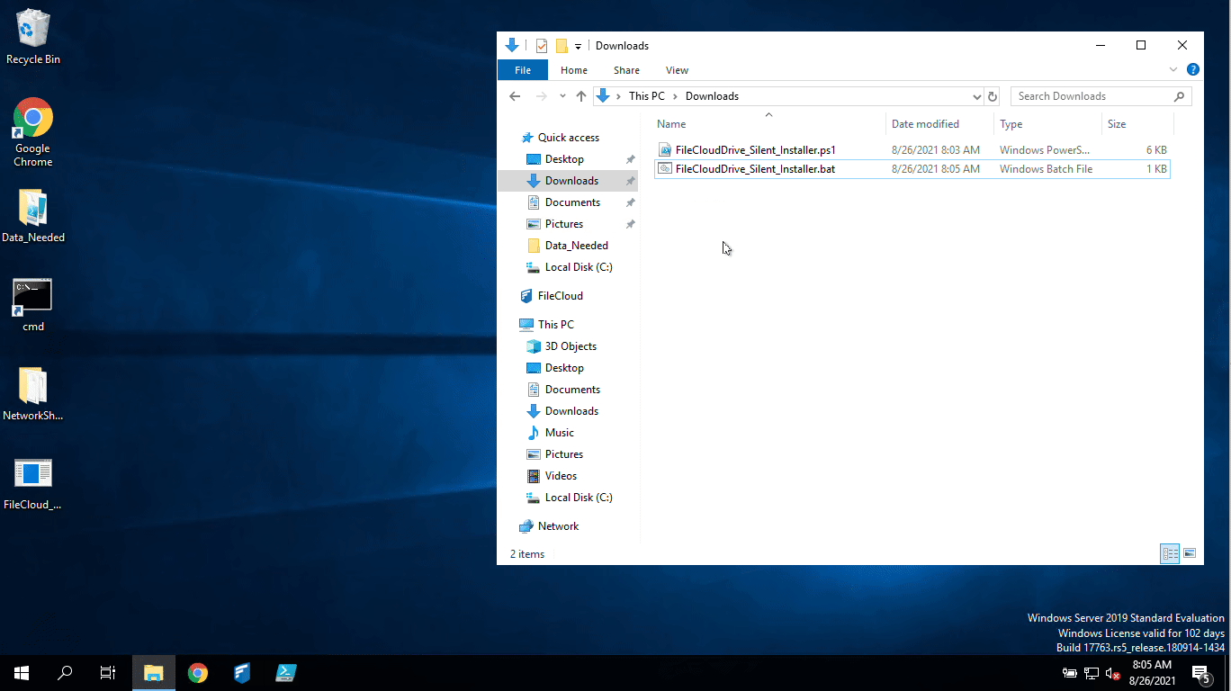Select FileCloudDrive_Silent_Installer.ps1 file
Screen dimensions: 1231x691
click(x=755, y=150)
